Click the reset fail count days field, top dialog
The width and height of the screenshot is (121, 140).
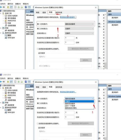pyautogui.click(x=70, y=38)
